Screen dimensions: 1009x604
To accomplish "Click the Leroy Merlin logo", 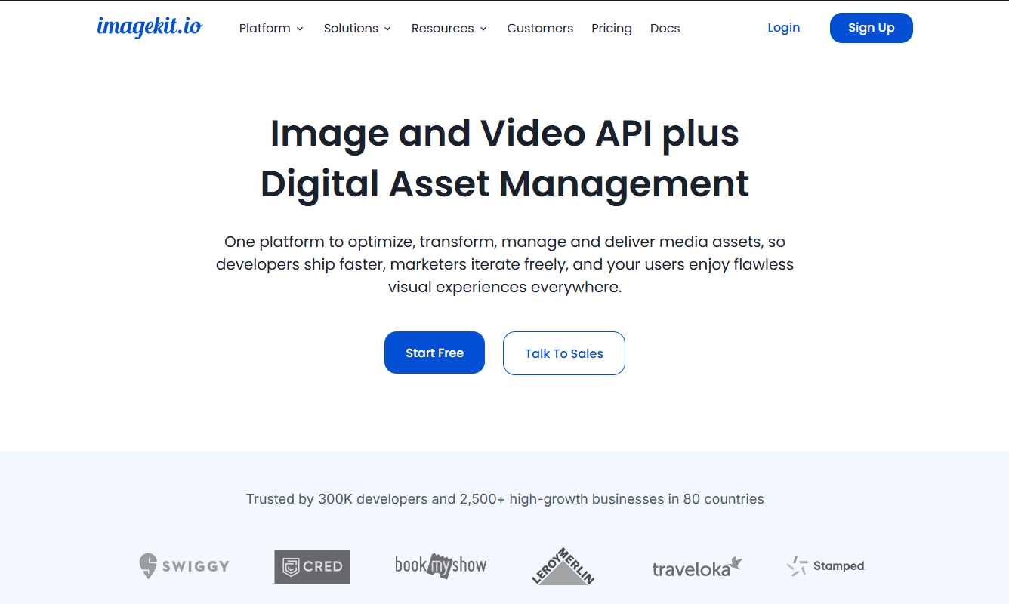I will [x=562, y=565].
